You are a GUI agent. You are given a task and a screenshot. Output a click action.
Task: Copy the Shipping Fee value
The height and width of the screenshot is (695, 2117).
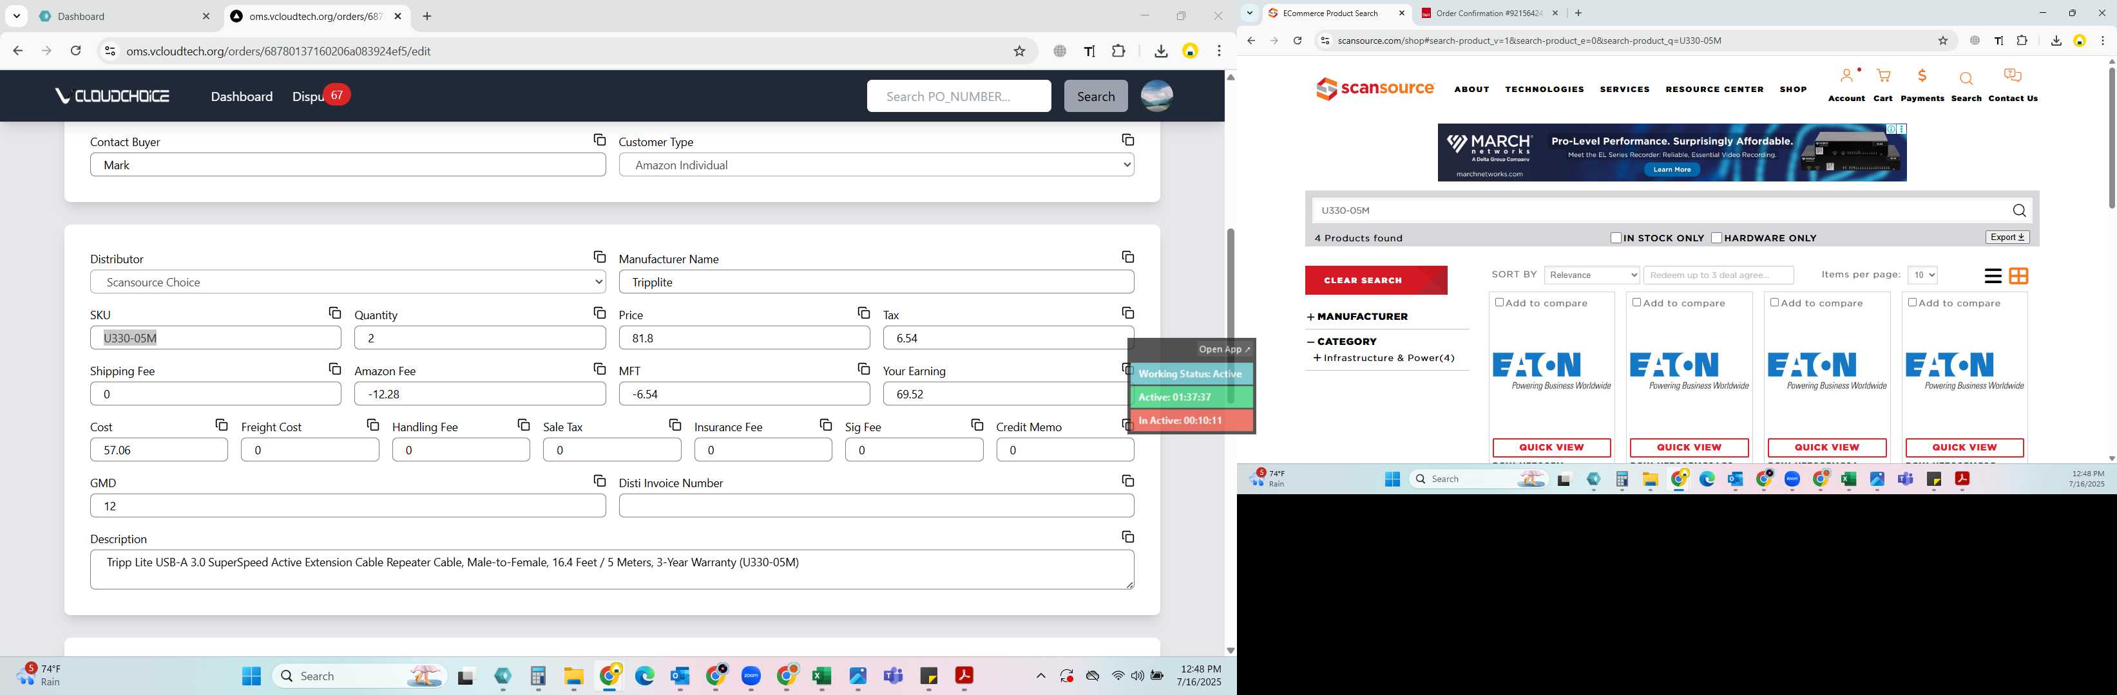pyautogui.click(x=334, y=369)
